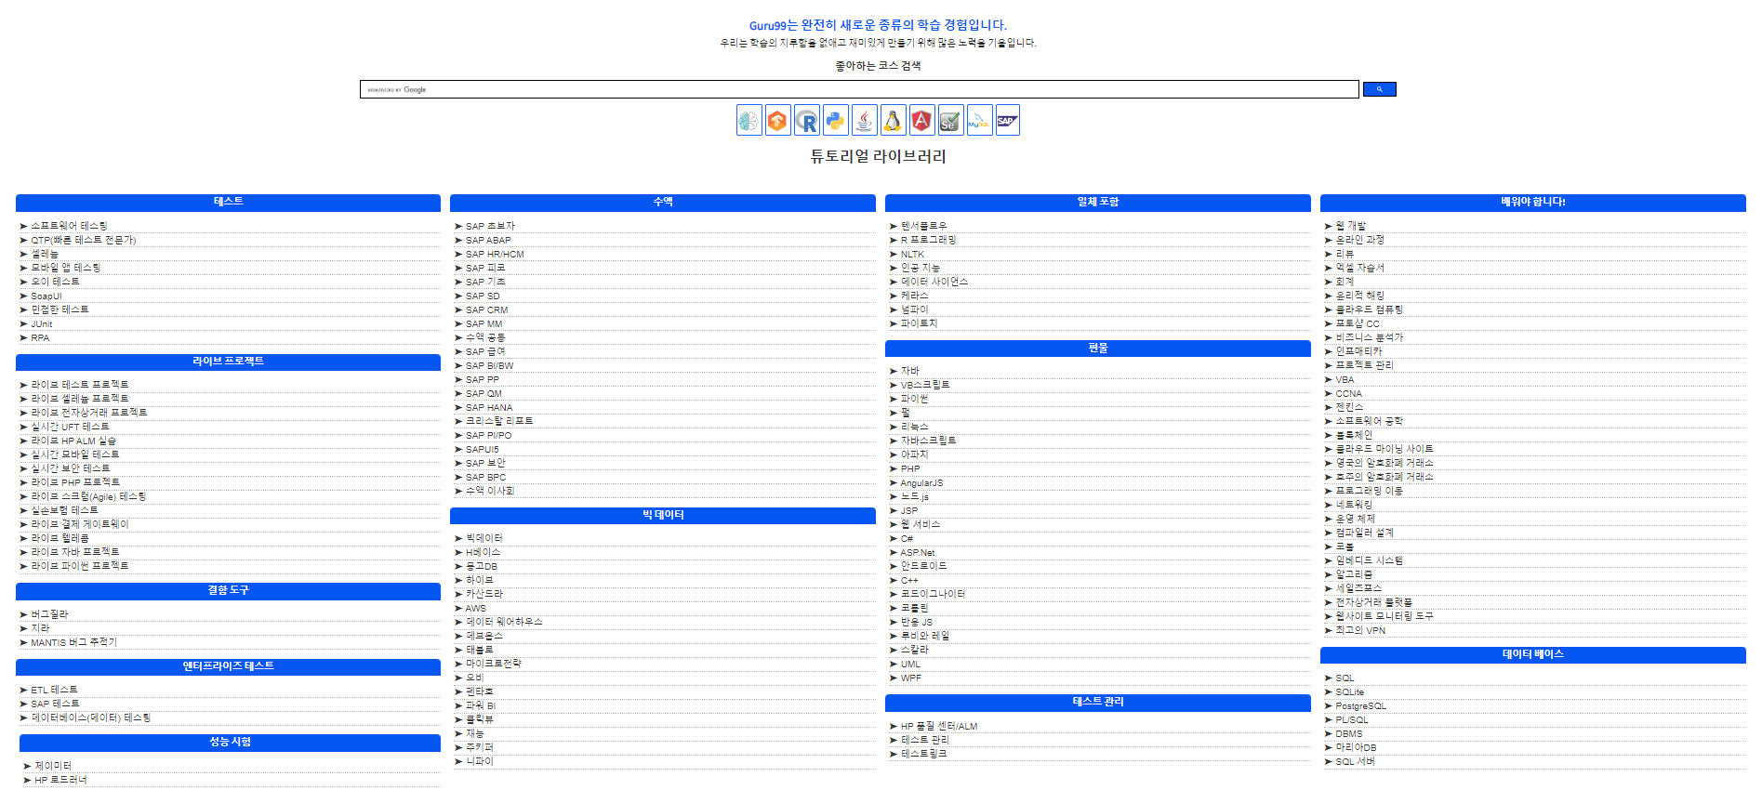Image resolution: width=1762 pixels, height=790 pixels.
Task: Open the R programming course icon
Action: pos(806,120)
